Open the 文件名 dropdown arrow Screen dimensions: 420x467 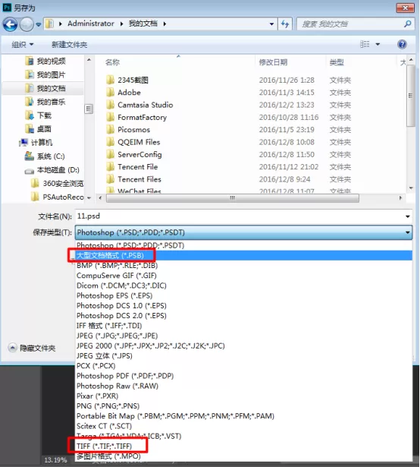point(408,216)
